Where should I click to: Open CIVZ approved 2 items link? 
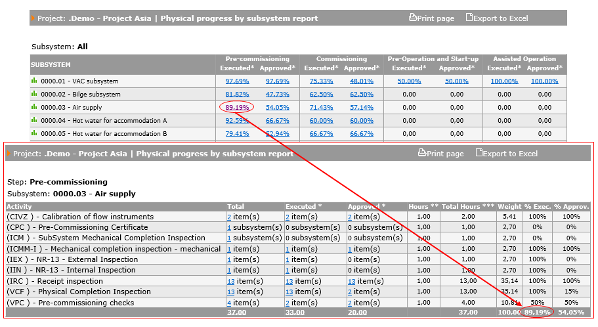[x=350, y=217]
